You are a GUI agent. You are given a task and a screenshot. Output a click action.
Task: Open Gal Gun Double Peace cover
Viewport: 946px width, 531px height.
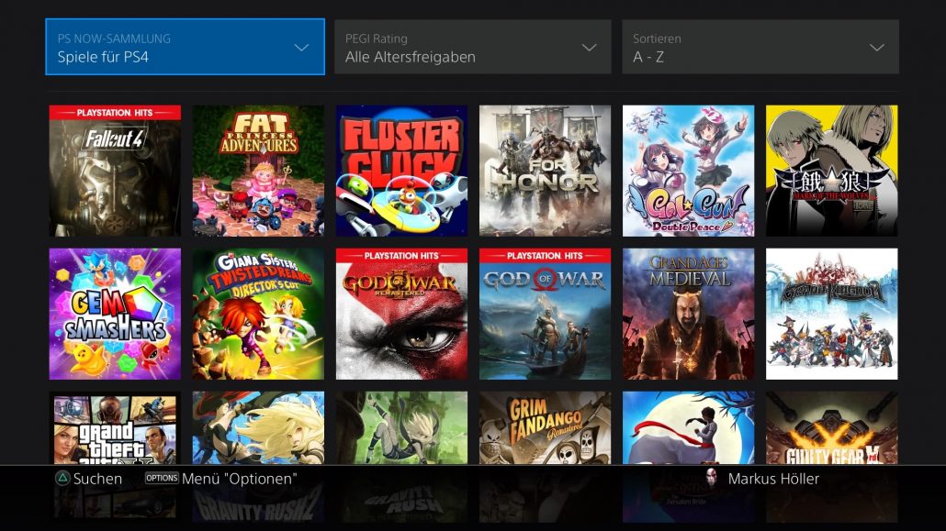[689, 171]
